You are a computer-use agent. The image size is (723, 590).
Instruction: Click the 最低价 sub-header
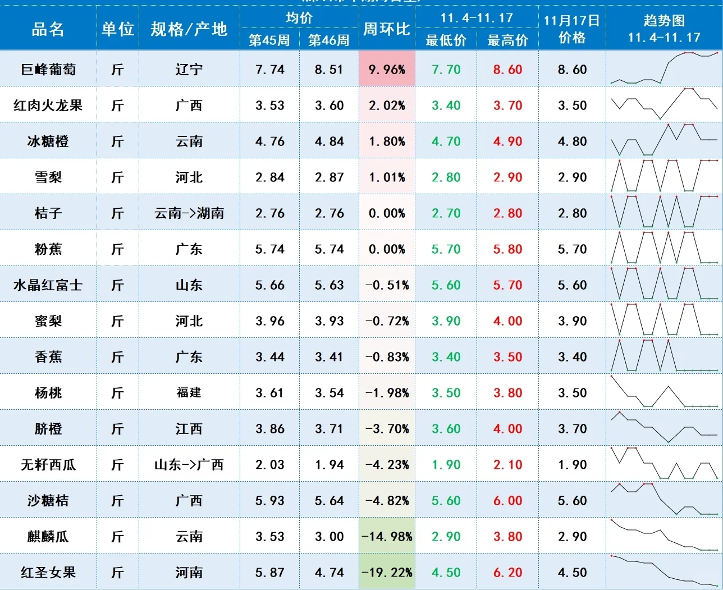446,40
